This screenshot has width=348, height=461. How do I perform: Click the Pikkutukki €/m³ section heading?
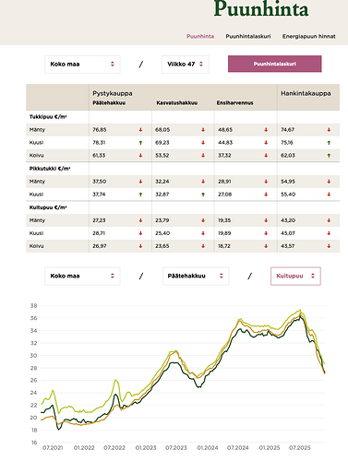coord(50,169)
